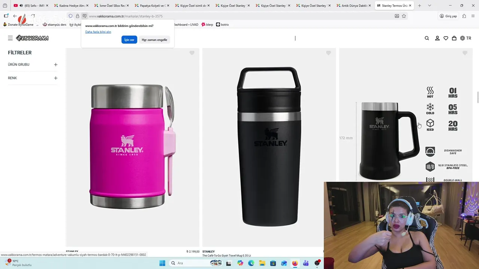Open the notification permission icon in address bar
Image resolution: width=479 pixels, height=269 pixels.
point(85,16)
